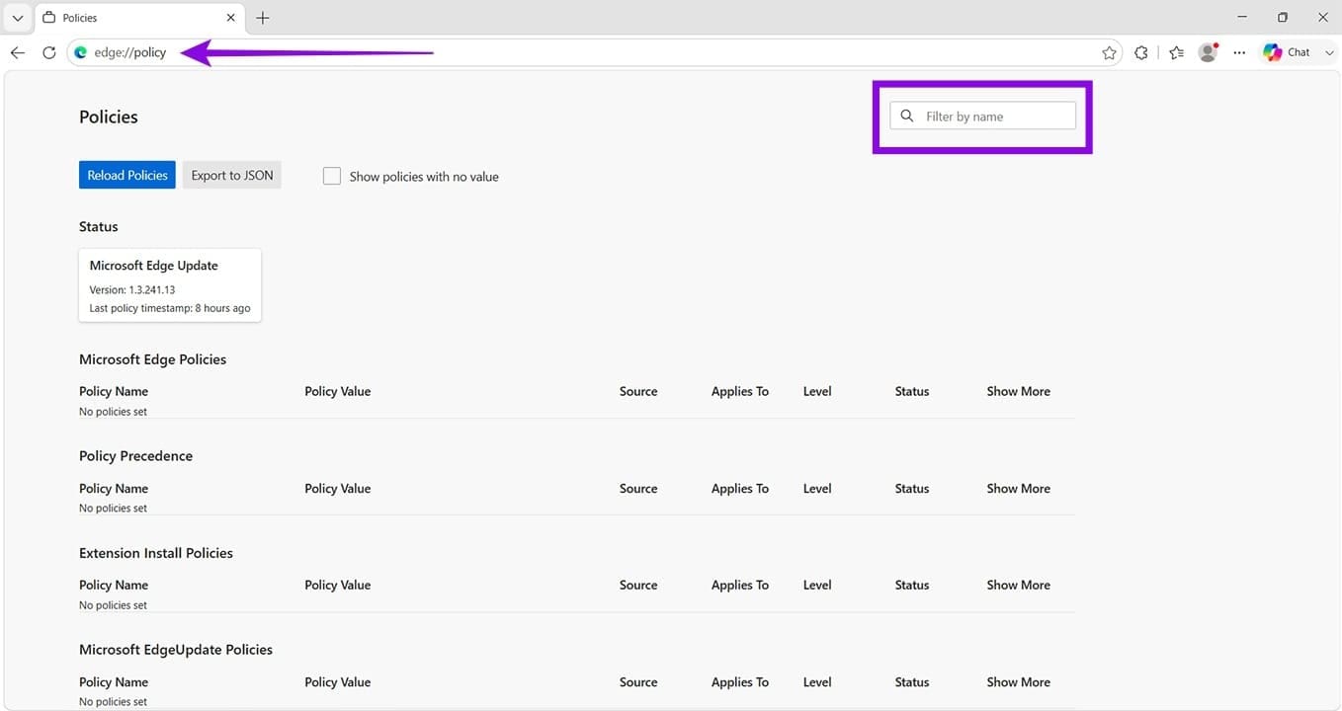Minimize the Edge browser window
Screen dimensions: 1342x711
(1242, 17)
